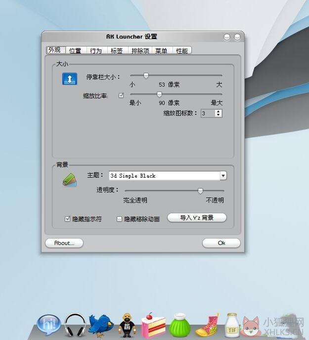Screen dimensions: 309x340
Task: Click the bearded man figure dock icon
Action: (x=128, y=325)
